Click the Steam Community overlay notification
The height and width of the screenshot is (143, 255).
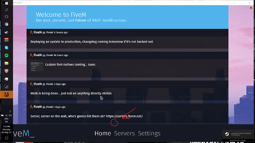click(x=238, y=134)
